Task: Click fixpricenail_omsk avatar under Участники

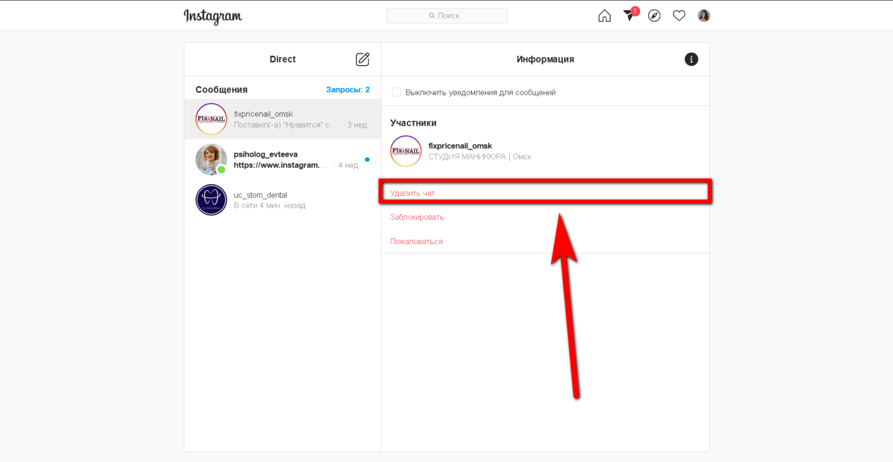Action: pyautogui.click(x=406, y=151)
